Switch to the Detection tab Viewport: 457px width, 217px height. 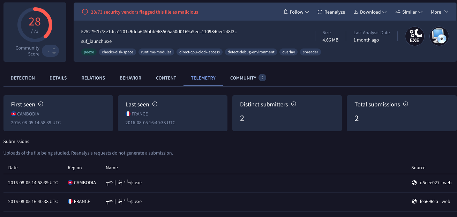click(x=23, y=78)
